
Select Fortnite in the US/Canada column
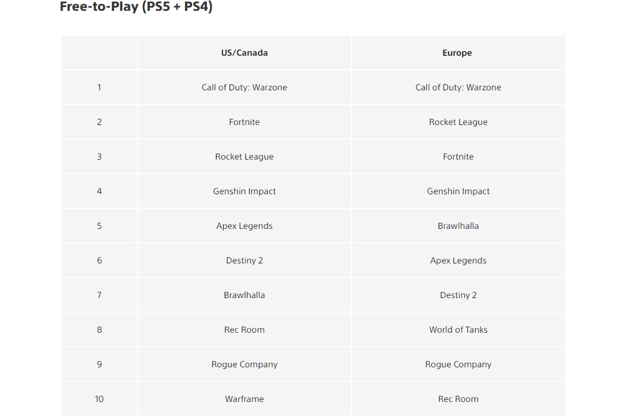coord(244,122)
